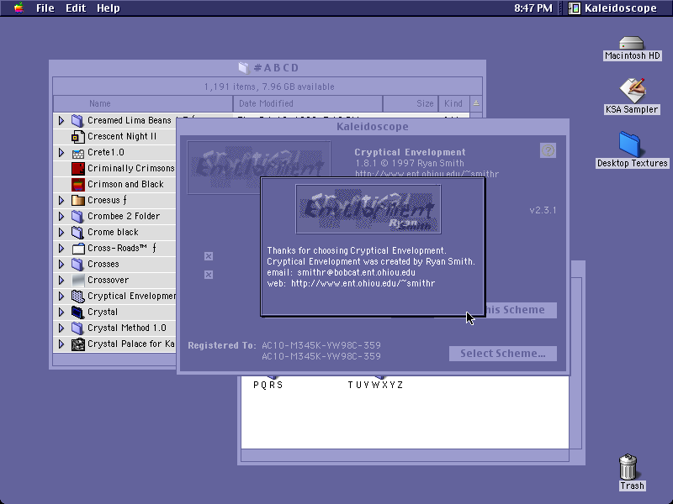Viewport: 673px width, 504px height.
Task: Expand the Crystal Method 1.0 triangle
Action: (61, 328)
